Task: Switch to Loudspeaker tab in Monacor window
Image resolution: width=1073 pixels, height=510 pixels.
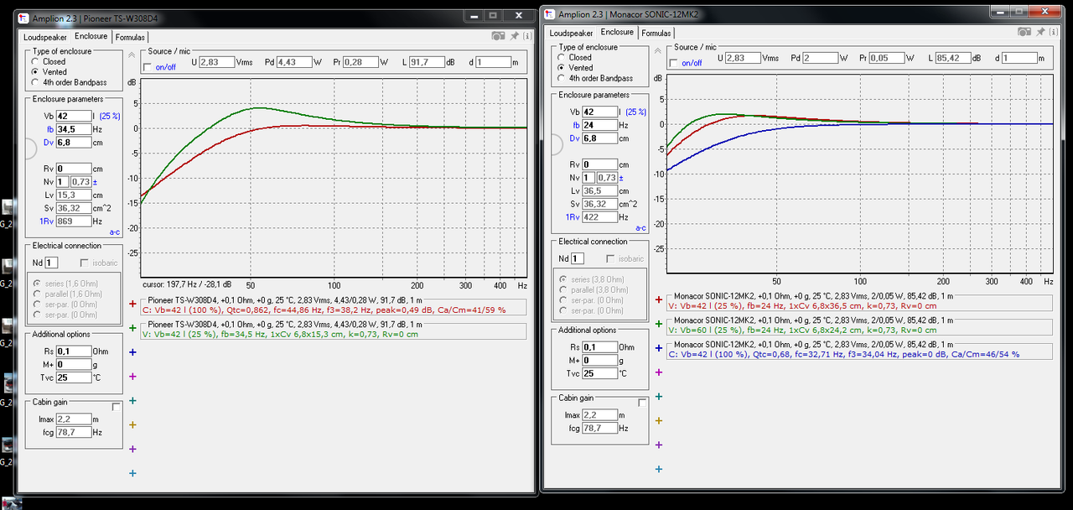Action: [572, 33]
